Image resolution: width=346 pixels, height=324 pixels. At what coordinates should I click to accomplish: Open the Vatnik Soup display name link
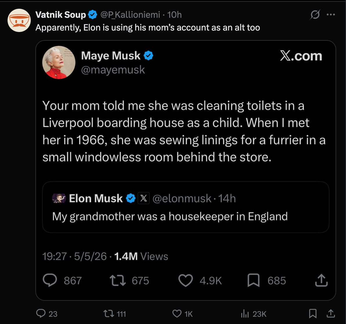tap(60, 15)
